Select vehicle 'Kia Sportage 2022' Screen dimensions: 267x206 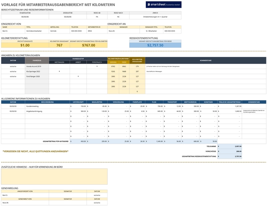click(37, 71)
